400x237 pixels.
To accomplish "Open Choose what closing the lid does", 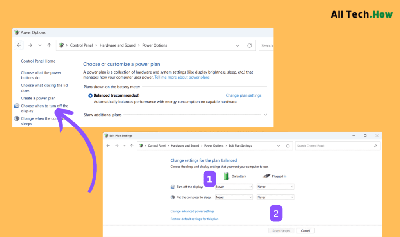I will [45, 88].
